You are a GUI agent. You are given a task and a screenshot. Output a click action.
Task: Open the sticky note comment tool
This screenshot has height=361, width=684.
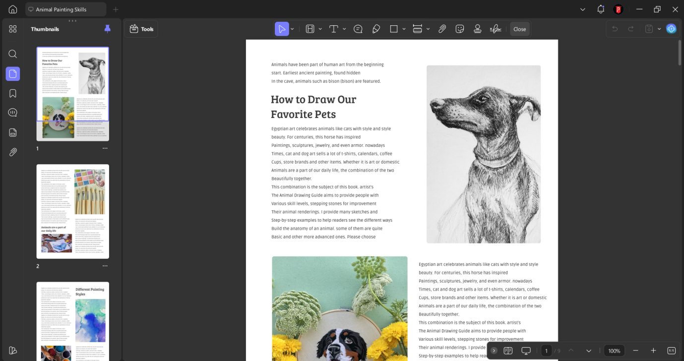358,29
